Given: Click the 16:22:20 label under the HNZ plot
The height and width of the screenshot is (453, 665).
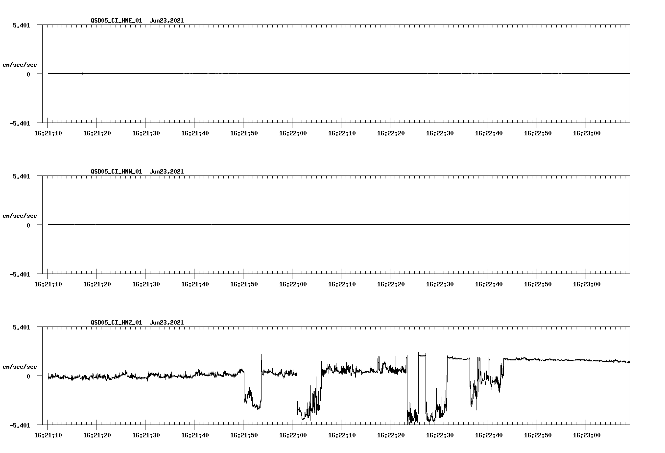Looking at the screenshot, I should [x=391, y=435].
